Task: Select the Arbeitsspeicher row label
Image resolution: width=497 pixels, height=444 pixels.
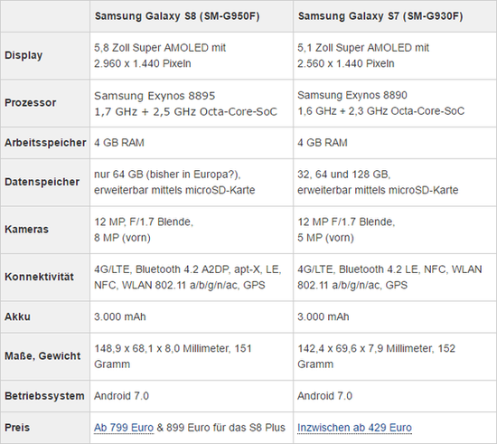Action: point(45,143)
